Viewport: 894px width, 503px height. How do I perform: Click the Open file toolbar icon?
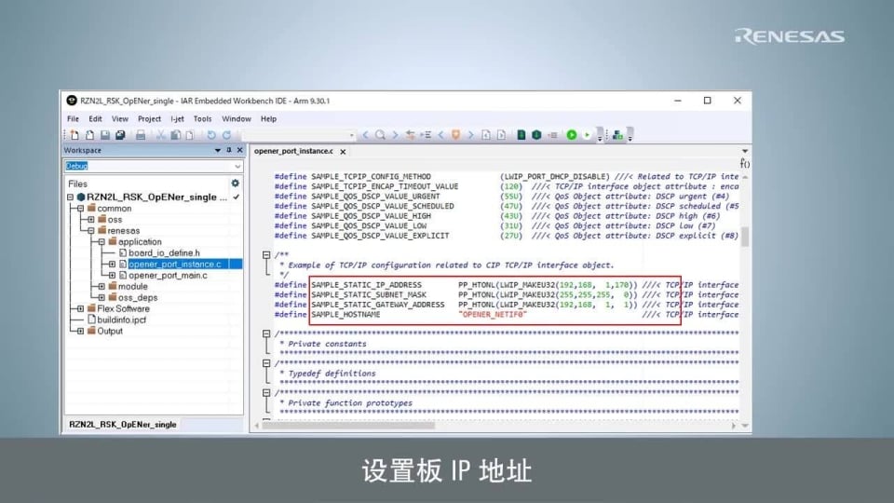pyautogui.click(x=89, y=135)
